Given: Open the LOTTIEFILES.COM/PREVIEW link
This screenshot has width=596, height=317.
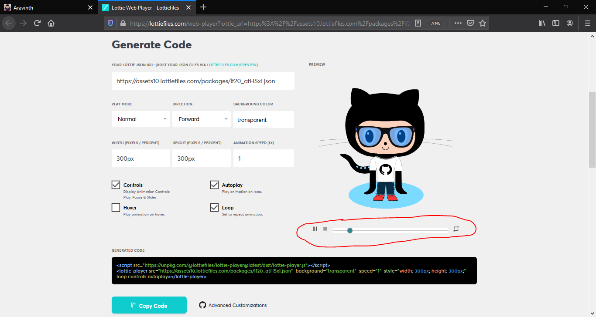Looking at the screenshot, I should click(232, 64).
